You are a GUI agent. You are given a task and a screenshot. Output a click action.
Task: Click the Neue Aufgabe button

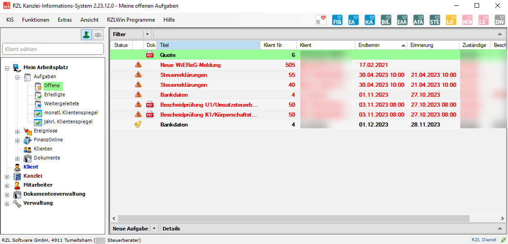130,229
